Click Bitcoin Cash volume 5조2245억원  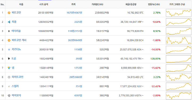click(102, 40)
